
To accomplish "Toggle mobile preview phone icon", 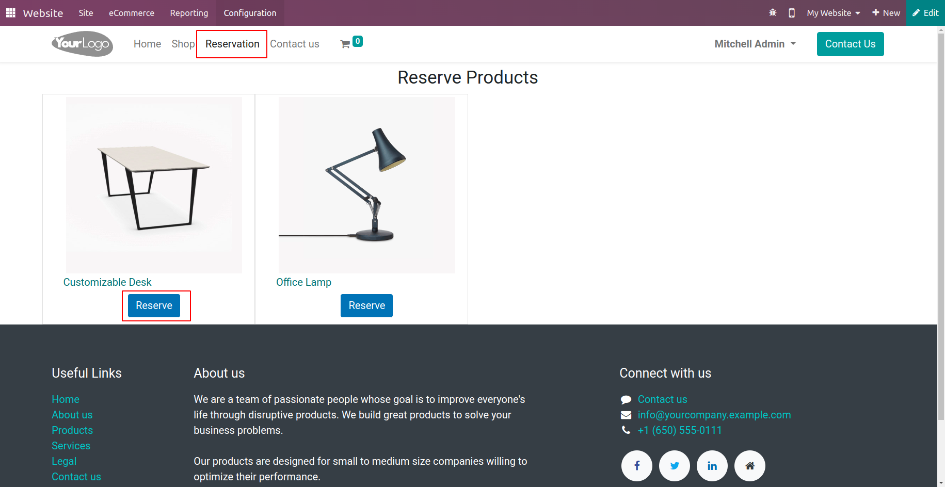I will pos(792,13).
